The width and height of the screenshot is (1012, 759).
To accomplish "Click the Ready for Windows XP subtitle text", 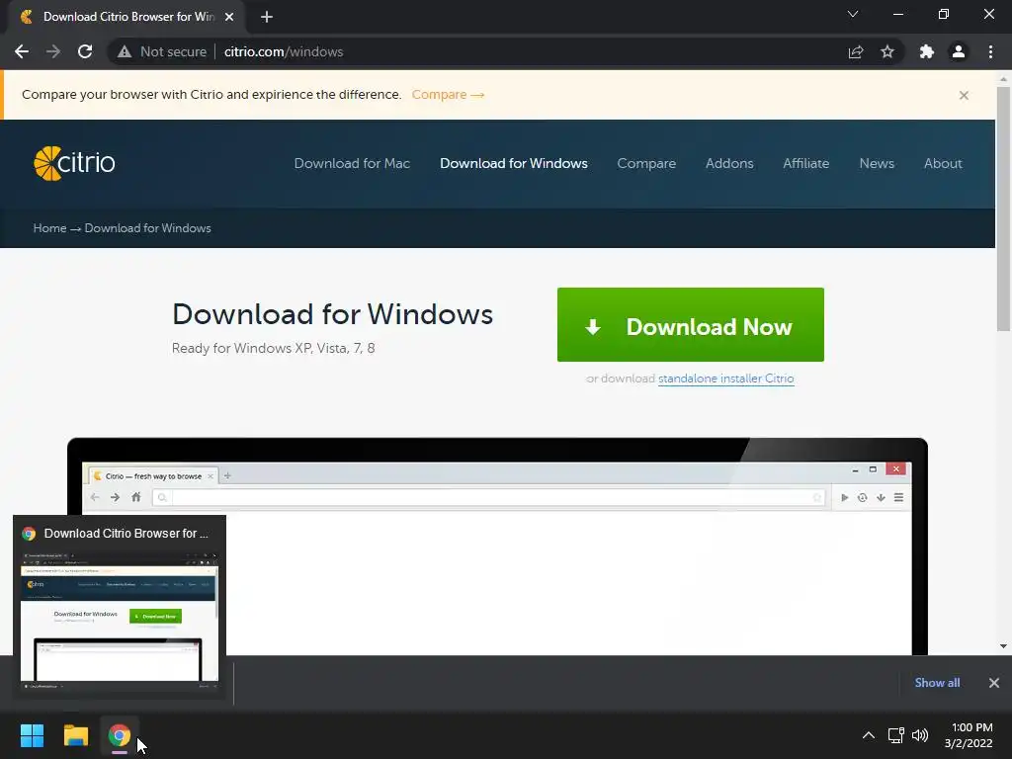I will (273, 349).
